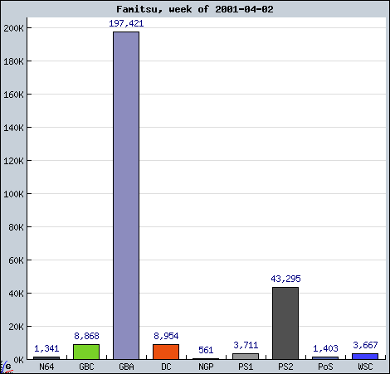This screenshot has height=374, width=390.
Task: Click the PoS axis label
Action: point(325,367)
